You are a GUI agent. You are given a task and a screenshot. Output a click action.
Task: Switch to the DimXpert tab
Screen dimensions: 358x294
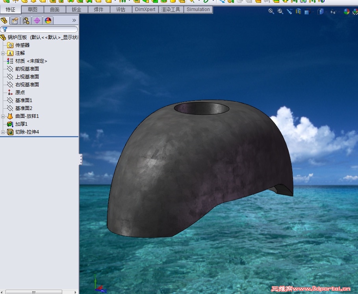coord(145,9)
